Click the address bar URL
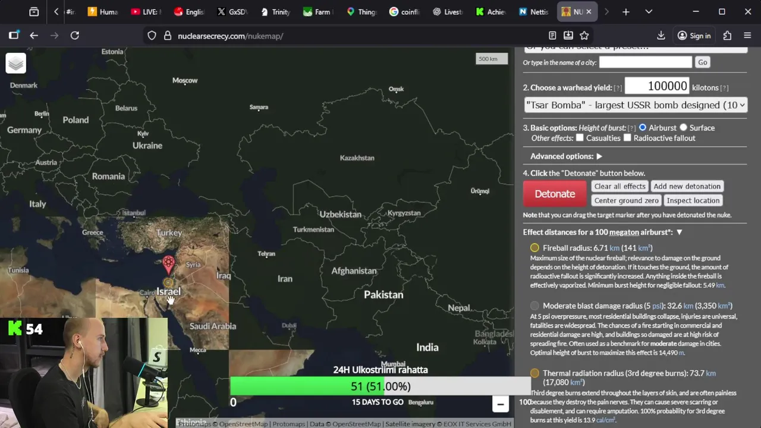Viewport: 761px width, 428px height. (230, 36)
